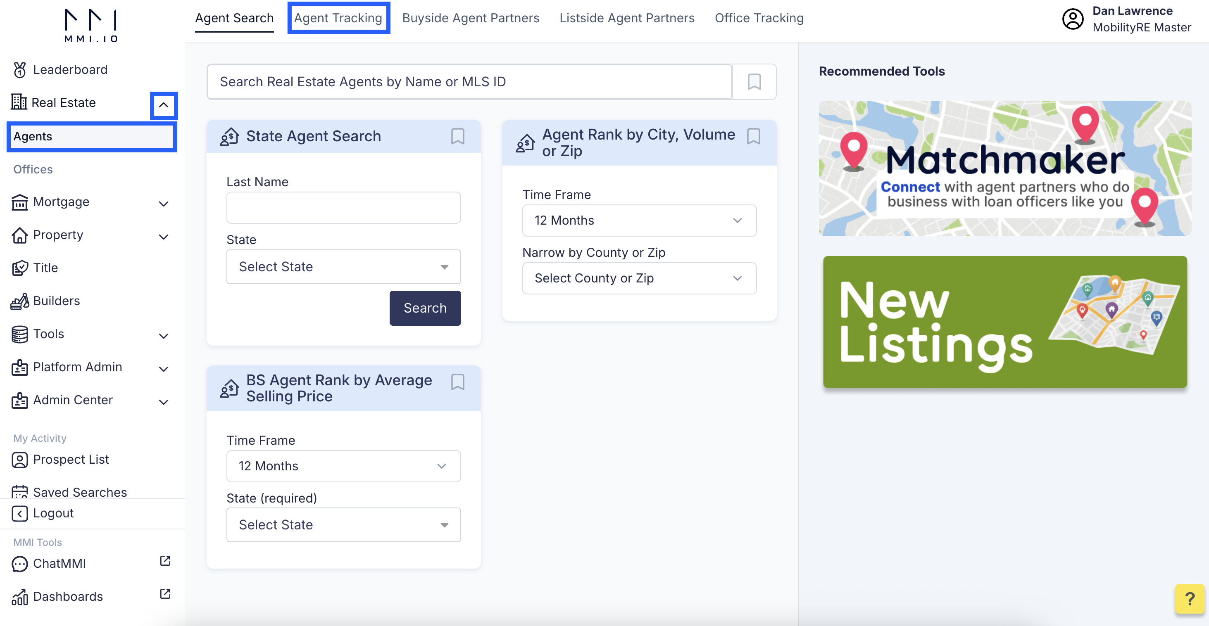The height and width of the screenshot is (626, 1209).
Task: Open Listside Agent Partners tab
Action: point(626,18)
